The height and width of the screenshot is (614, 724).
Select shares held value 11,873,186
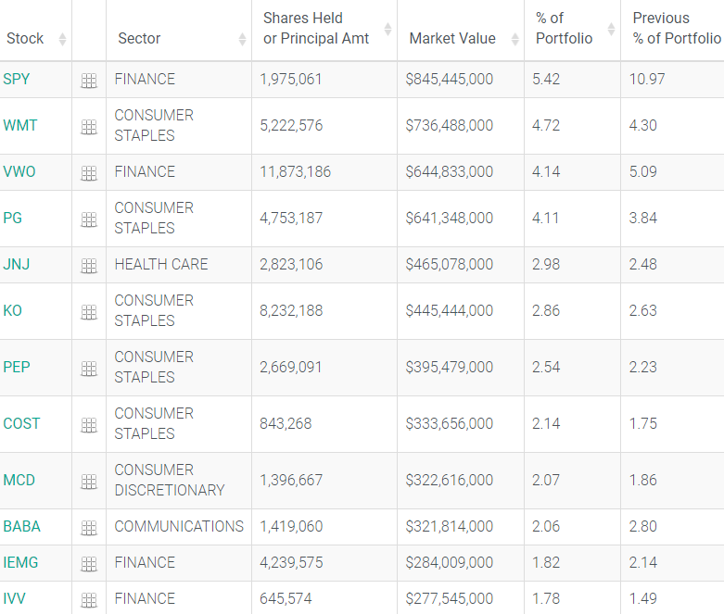click(x=295, y=171)
